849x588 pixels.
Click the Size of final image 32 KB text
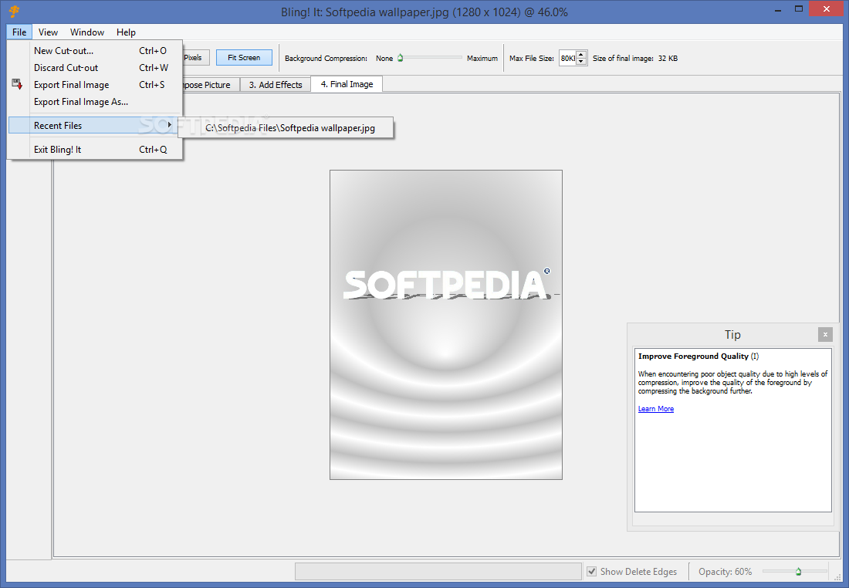(635, 58)
